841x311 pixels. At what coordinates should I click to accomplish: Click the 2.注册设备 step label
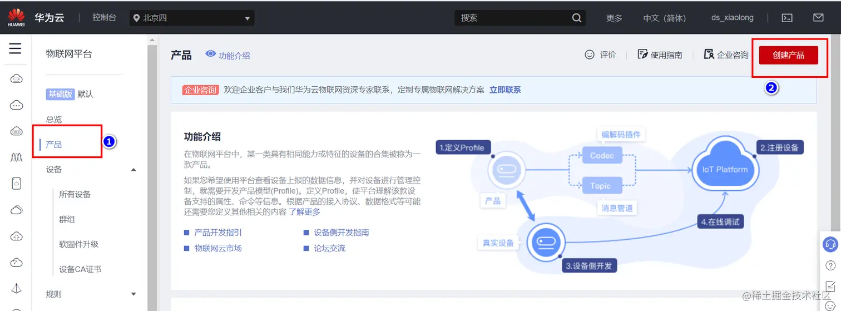pos(779,147)
